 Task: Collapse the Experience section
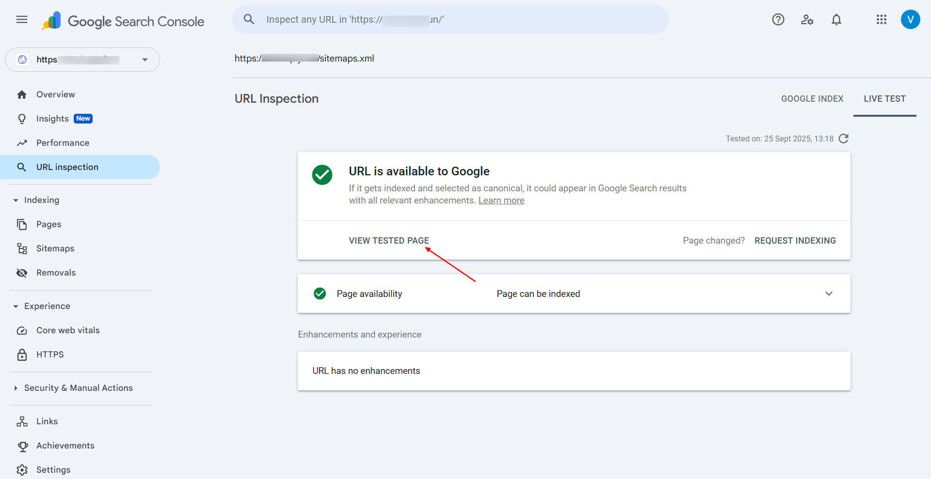[16, 306]
